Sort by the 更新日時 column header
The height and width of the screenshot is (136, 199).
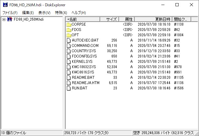[153, 19]
